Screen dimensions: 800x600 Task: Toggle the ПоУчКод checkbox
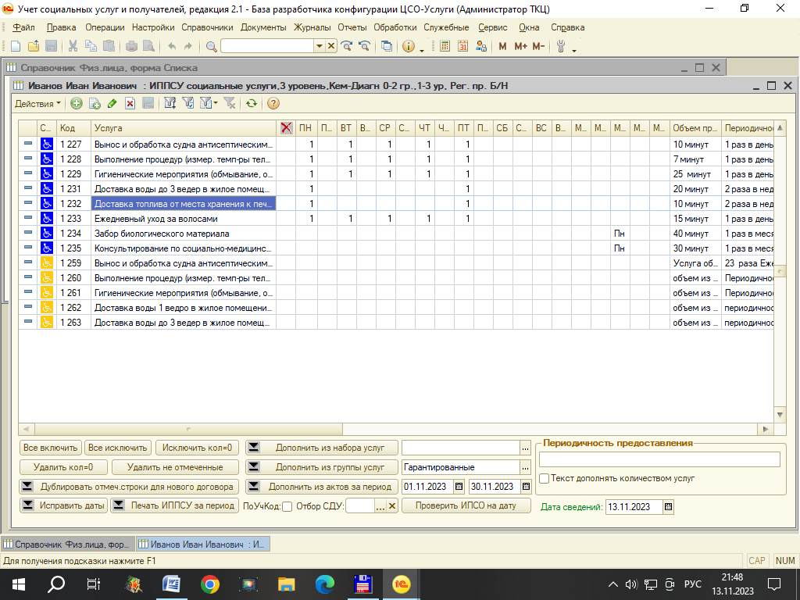pyautogui.click(x=287, y=506)
